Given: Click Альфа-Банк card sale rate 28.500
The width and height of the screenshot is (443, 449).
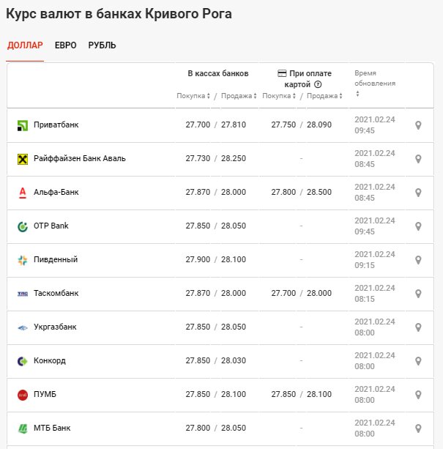Looking at the screenshot, I should coord(319,192).
